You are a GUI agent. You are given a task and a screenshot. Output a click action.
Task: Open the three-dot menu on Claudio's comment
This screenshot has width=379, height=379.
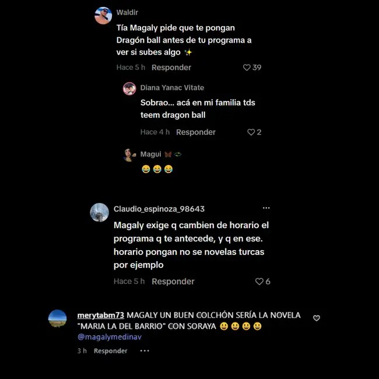pos(266,208)
